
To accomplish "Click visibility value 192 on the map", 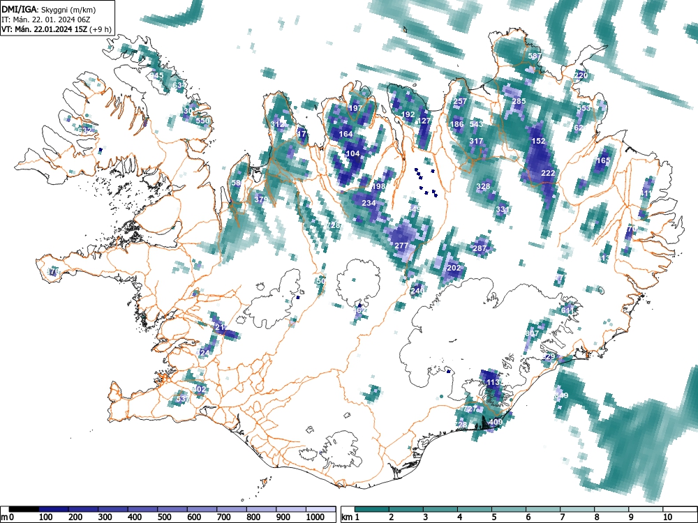I will point(408,114).
